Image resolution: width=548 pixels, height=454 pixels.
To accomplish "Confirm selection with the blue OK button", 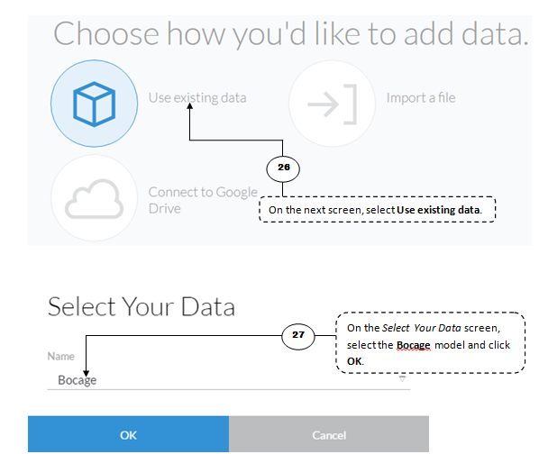I will (128, 434).
